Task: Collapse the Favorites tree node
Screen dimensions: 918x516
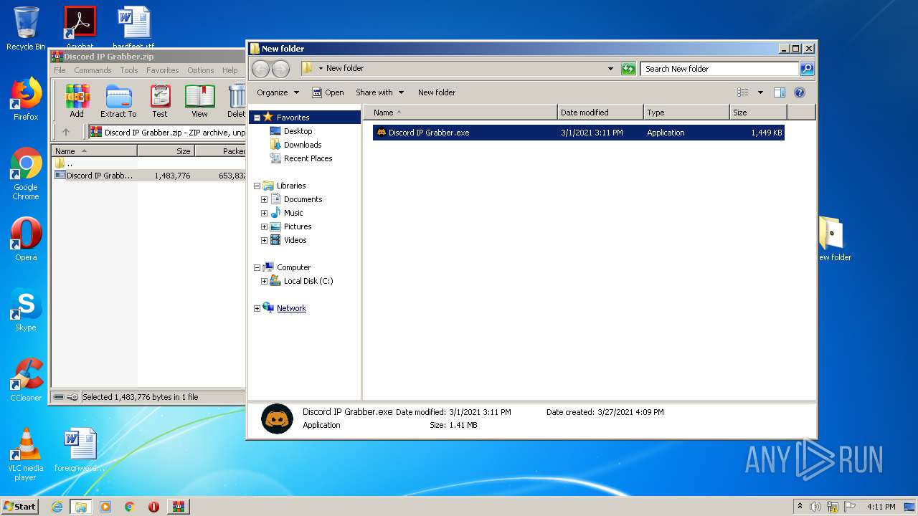Action: coord(257,118)
